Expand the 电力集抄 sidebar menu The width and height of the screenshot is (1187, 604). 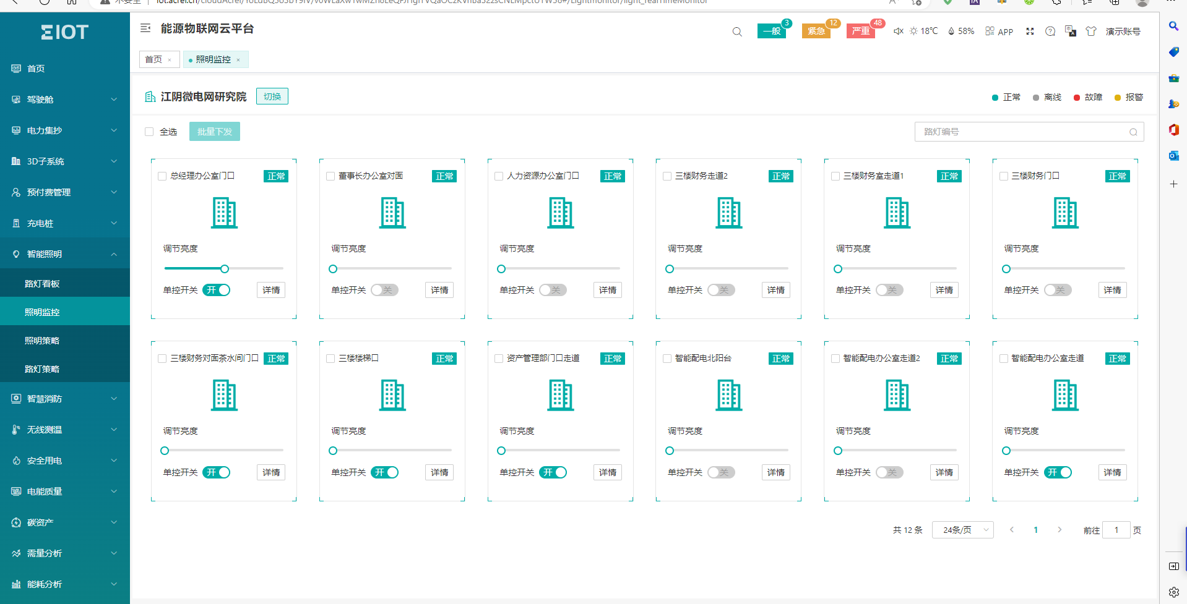[x=65, y=130]
